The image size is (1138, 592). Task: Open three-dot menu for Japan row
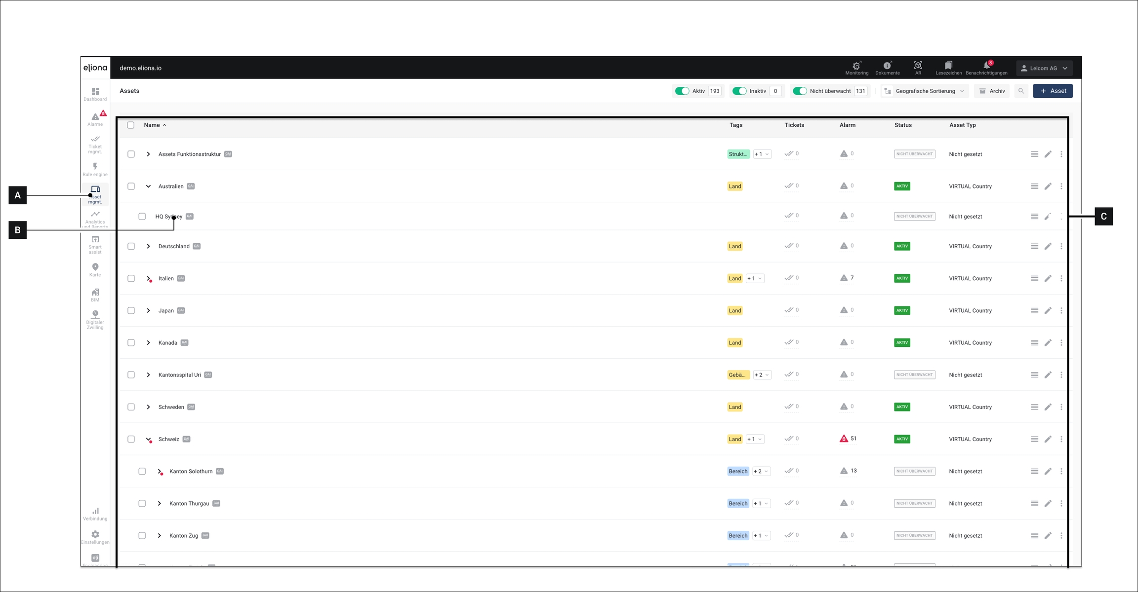click(1061, 310)
